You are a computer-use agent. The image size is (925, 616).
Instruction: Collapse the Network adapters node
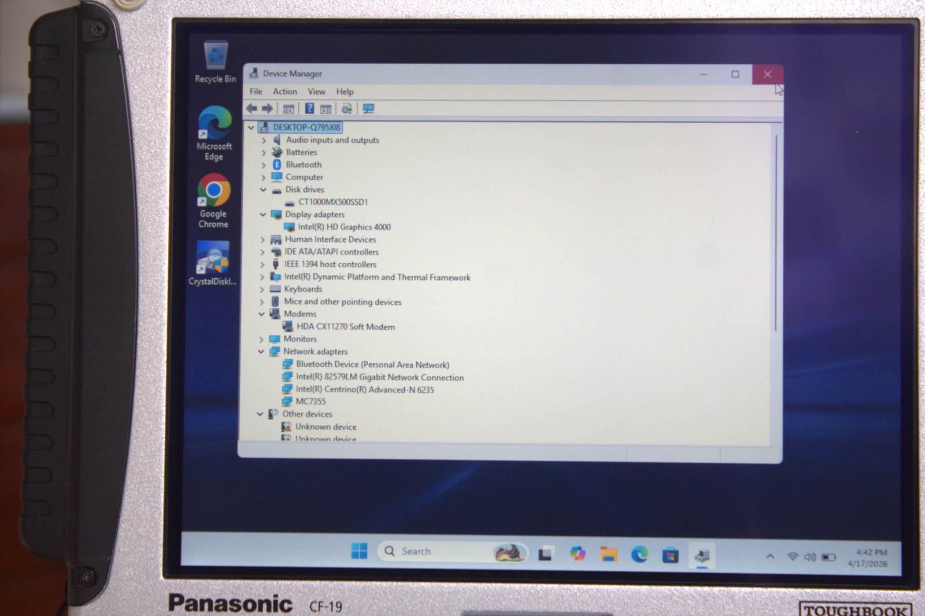pos(261,352)
